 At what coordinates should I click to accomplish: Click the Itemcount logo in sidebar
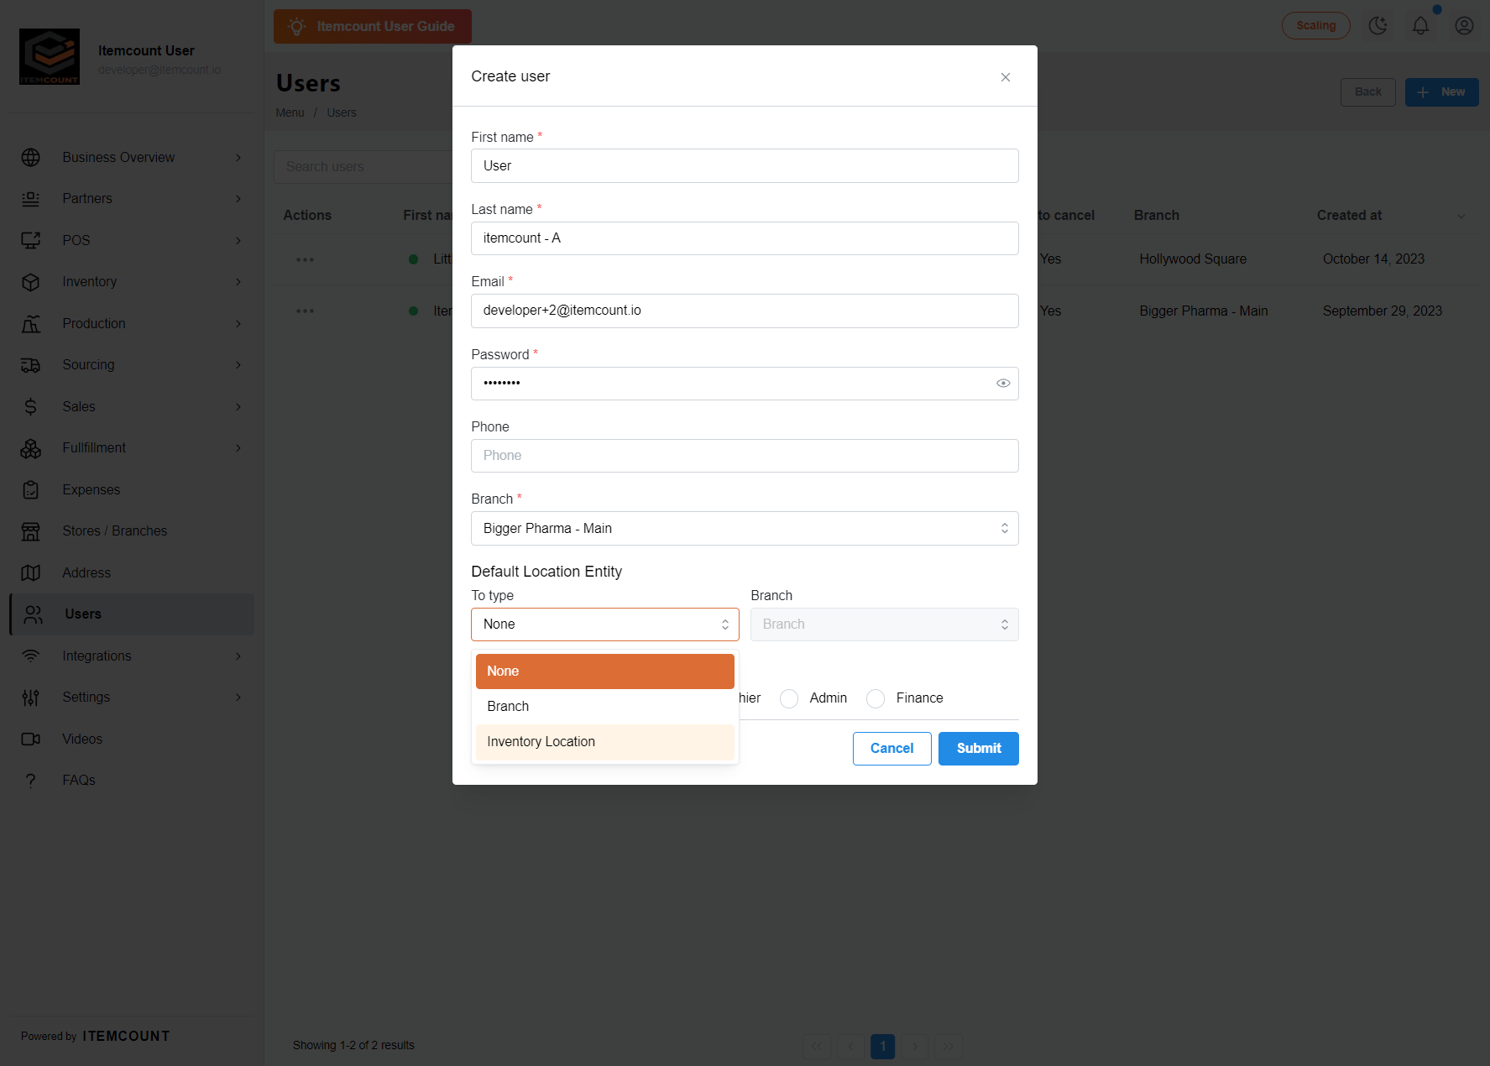click(x=50, y=57)
